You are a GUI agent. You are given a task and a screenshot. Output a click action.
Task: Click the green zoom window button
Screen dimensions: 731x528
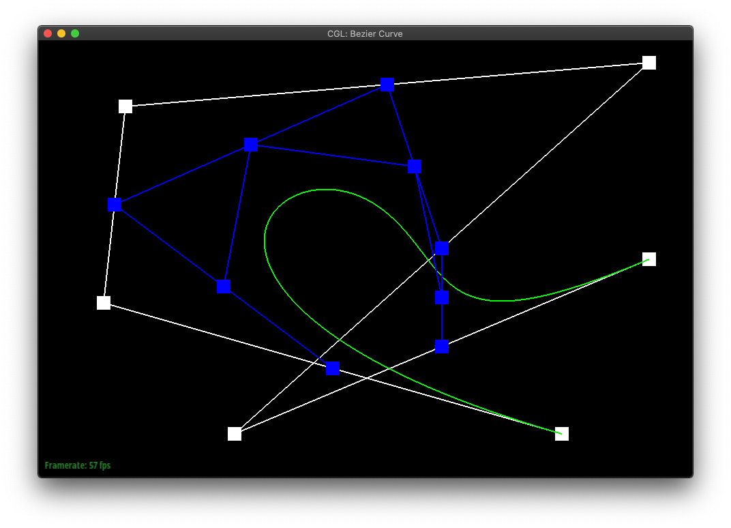(x=75, y=33)
